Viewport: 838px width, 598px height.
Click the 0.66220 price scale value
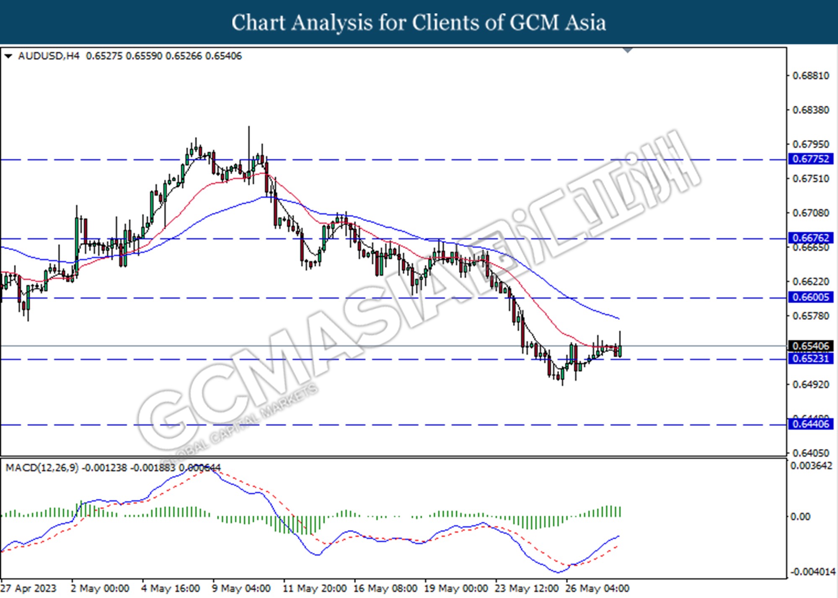pyautogui.click(x=811, y=282)
